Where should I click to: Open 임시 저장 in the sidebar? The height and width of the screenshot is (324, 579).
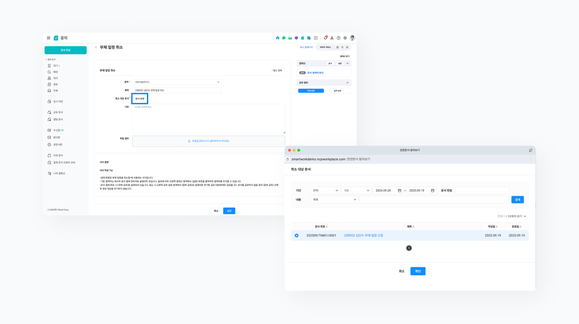58,101
